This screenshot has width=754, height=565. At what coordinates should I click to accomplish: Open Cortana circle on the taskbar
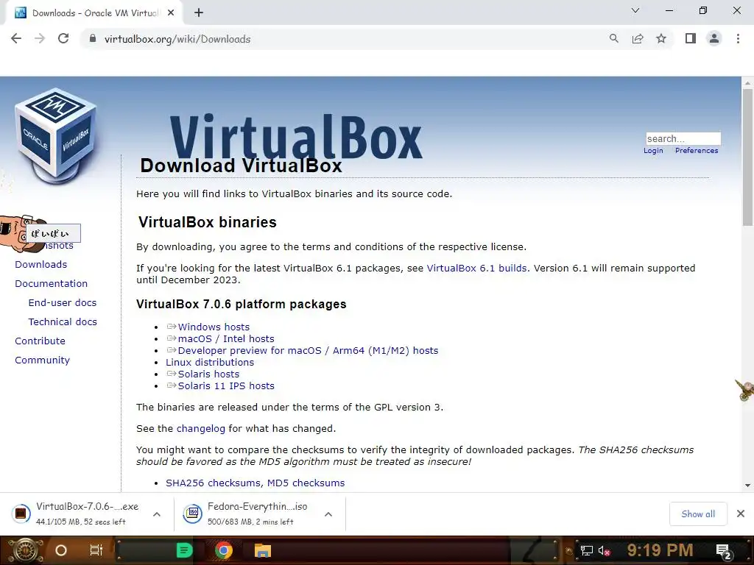click(x=61, y=550)
